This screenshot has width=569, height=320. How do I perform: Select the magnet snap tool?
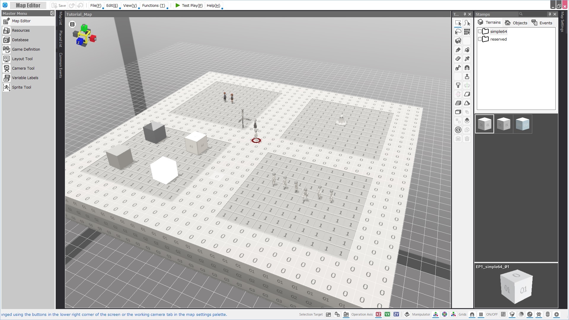[467, 68]
